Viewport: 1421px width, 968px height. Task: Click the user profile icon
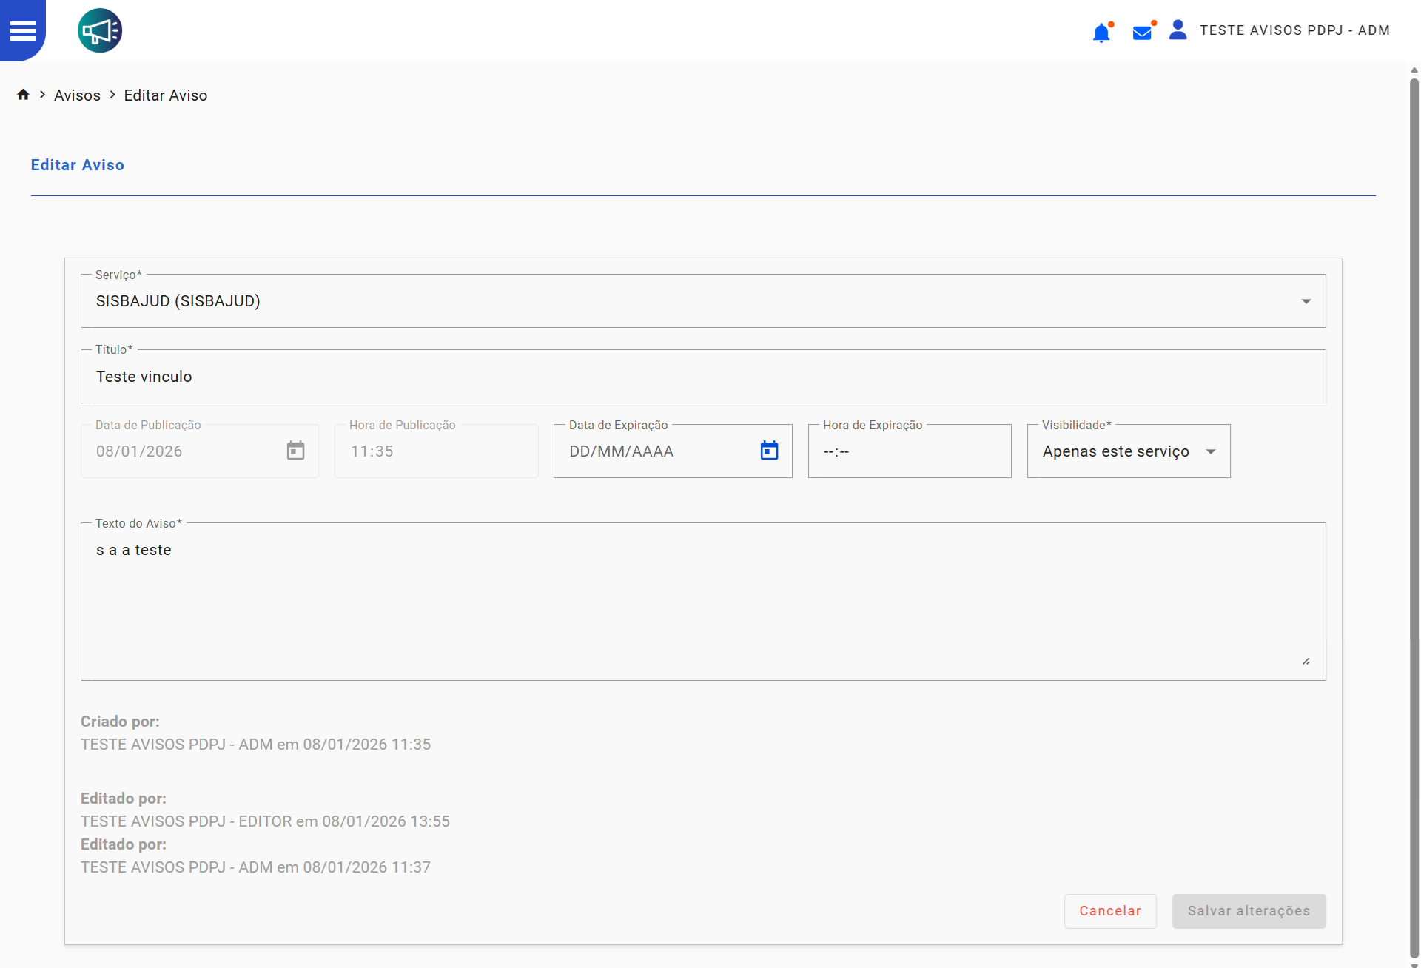[1178, 30]
